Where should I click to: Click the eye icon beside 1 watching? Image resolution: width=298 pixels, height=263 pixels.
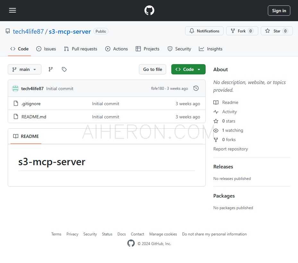(x=216, y=130)
